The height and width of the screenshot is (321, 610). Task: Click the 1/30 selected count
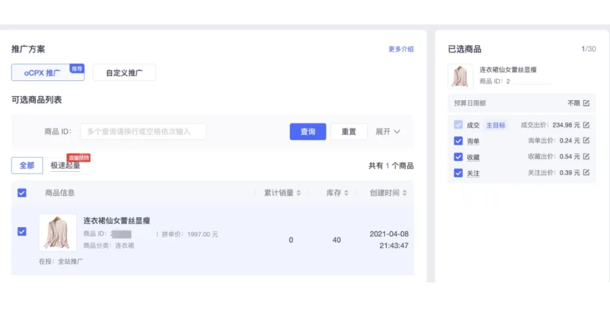pos(589,49)
